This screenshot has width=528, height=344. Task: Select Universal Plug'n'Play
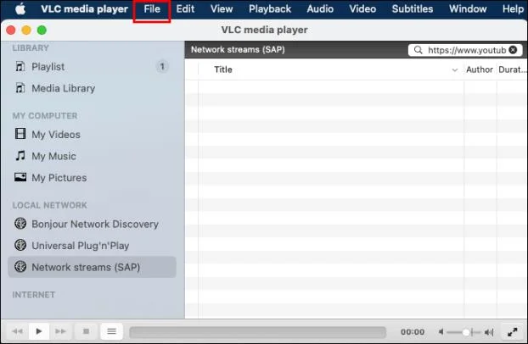[92, 246]
